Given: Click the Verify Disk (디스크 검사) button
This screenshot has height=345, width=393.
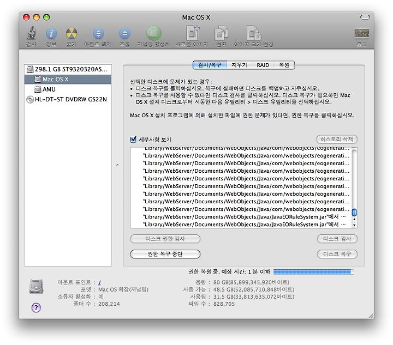Looking at the screenshot, I should [x=337, y=239].
